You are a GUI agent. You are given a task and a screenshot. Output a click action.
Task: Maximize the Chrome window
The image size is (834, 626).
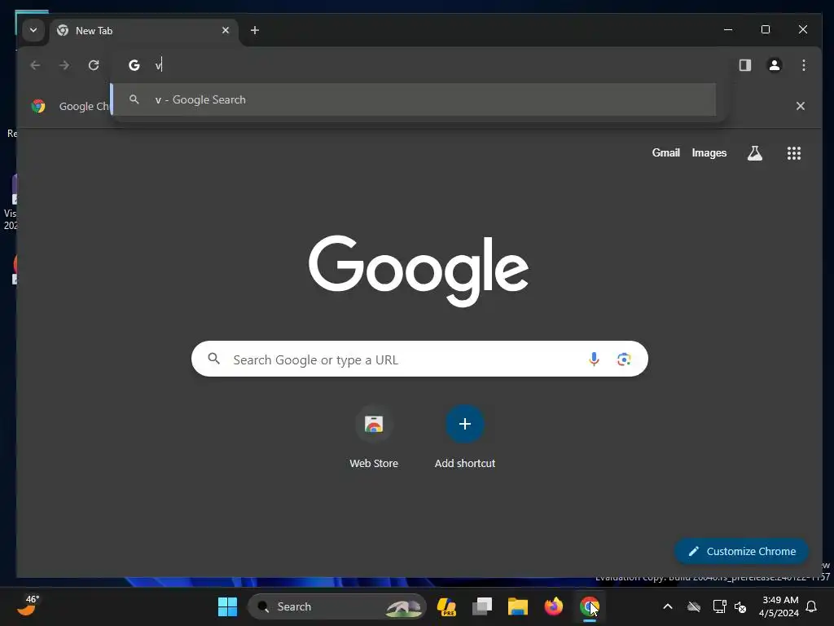pyautogui.click(x=766, y=30)
